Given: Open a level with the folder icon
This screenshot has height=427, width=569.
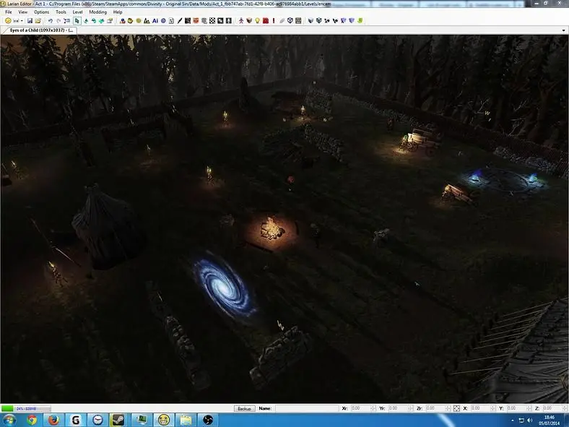Looking at the screenshot, I should [38, 21].
